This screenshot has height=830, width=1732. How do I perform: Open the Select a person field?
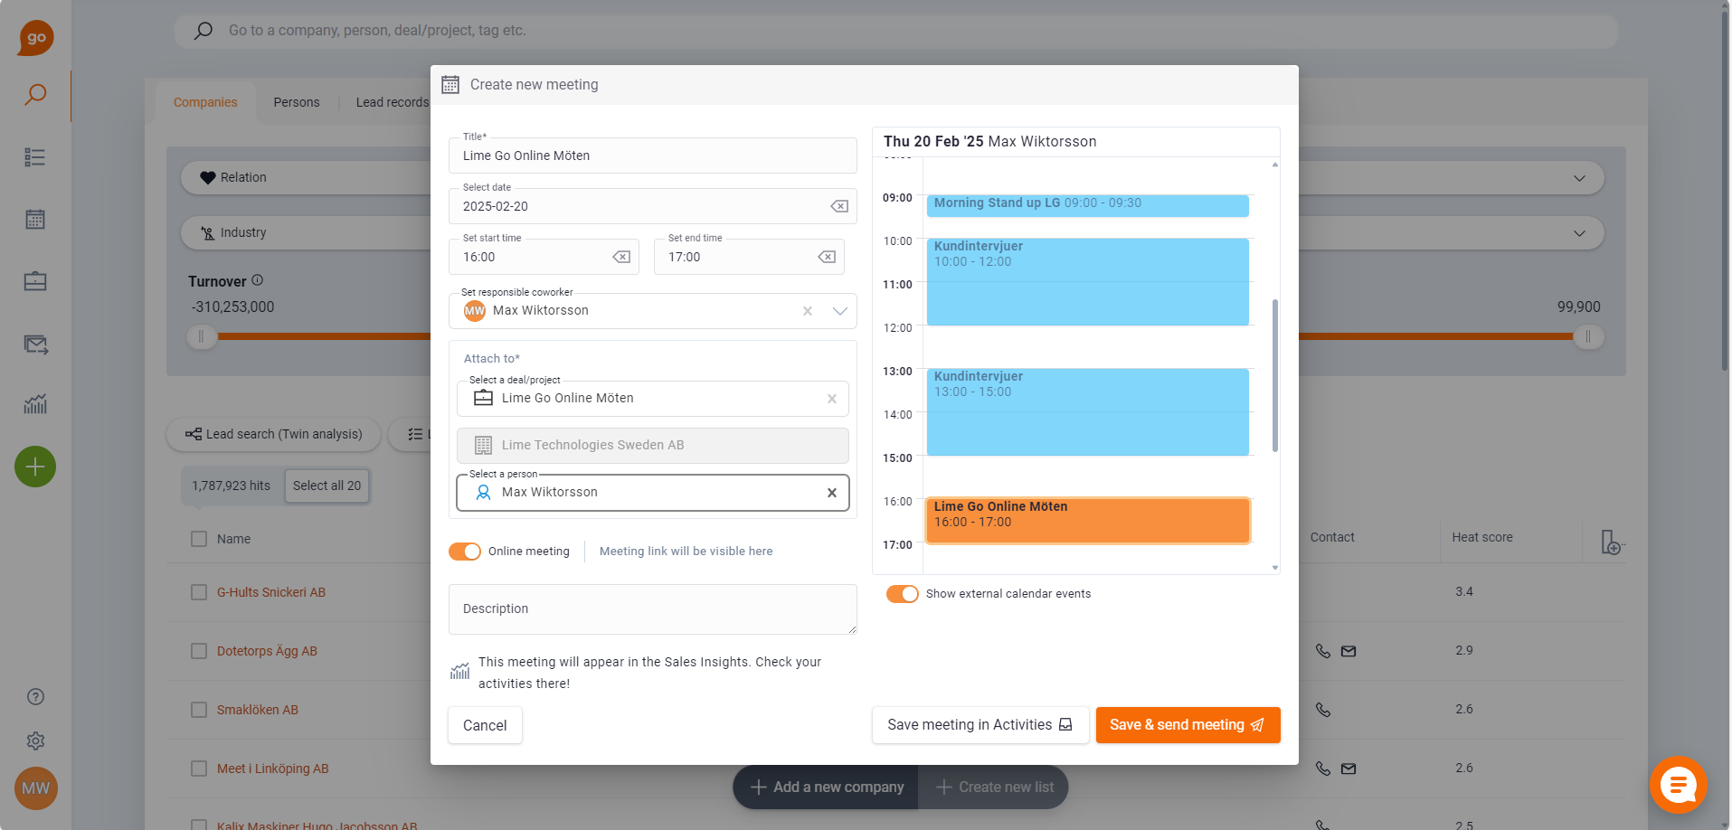(652, 493)
